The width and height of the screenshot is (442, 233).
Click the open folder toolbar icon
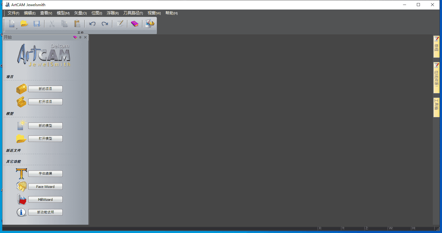click(x=24, y=24)
